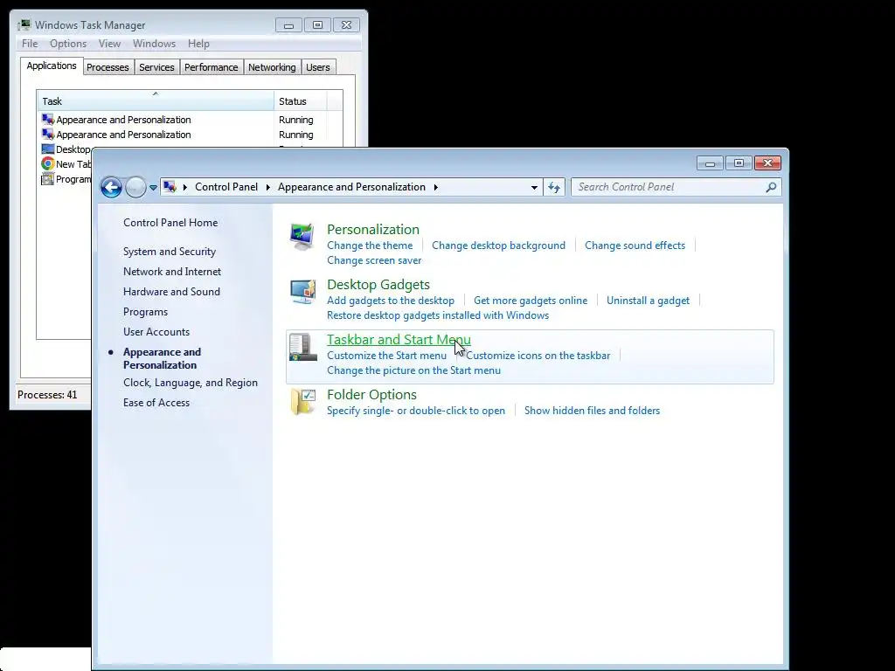895x671 pixels.
Task: Open the Help menu in Task Manager
Action: click(x=198, y=44)
